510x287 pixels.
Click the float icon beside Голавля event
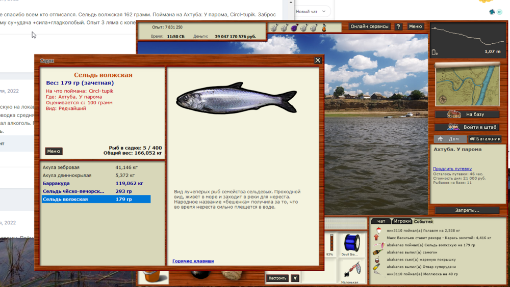tap(378, 230)
